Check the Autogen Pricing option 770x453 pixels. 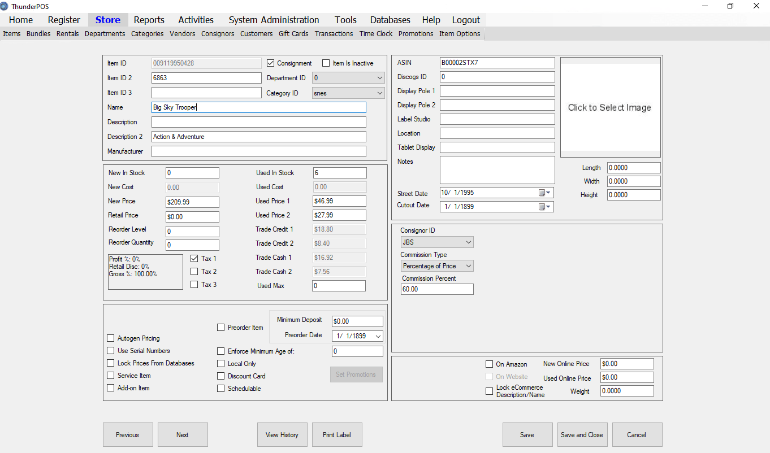(x=110, y=338)
